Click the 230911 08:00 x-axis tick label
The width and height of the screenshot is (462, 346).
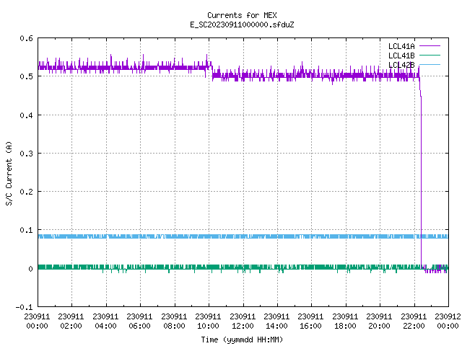coord(174,321)
